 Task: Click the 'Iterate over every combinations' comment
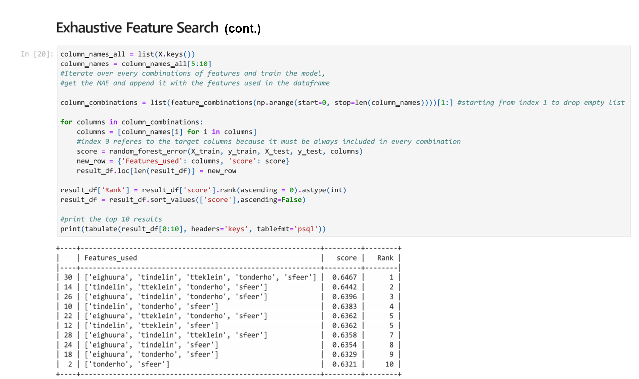click(x=192, y=73)
